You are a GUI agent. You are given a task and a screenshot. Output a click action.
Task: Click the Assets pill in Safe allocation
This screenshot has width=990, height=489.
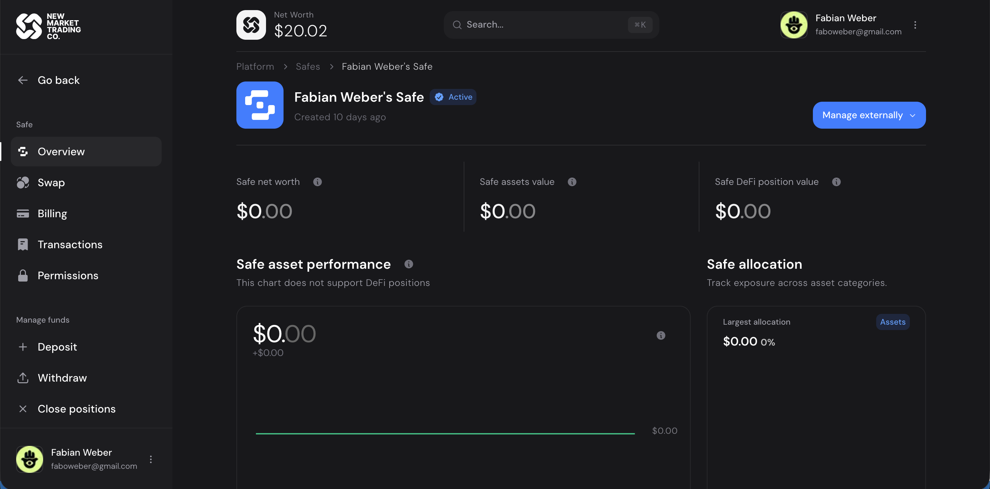[892, 322]
